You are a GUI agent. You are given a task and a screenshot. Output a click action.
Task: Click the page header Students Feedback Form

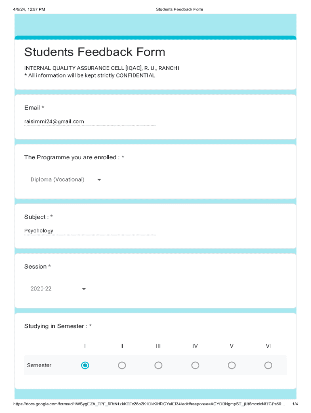point(179,9)
